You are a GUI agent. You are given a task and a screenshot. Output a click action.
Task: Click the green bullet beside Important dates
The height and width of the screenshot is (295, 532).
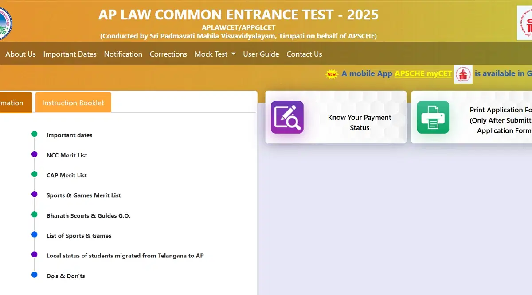coord(35,134)
